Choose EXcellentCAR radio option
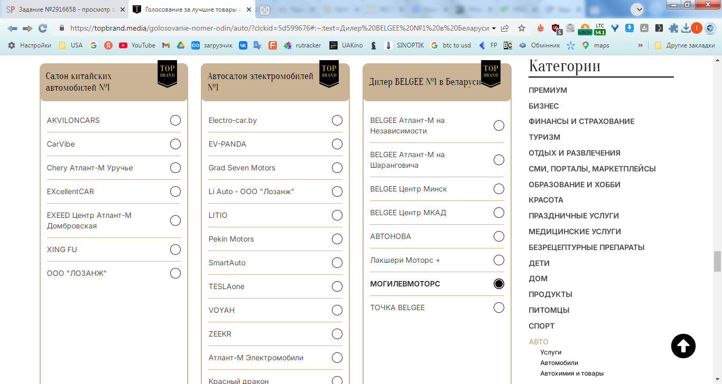722x384 pixels. (175, 191)
